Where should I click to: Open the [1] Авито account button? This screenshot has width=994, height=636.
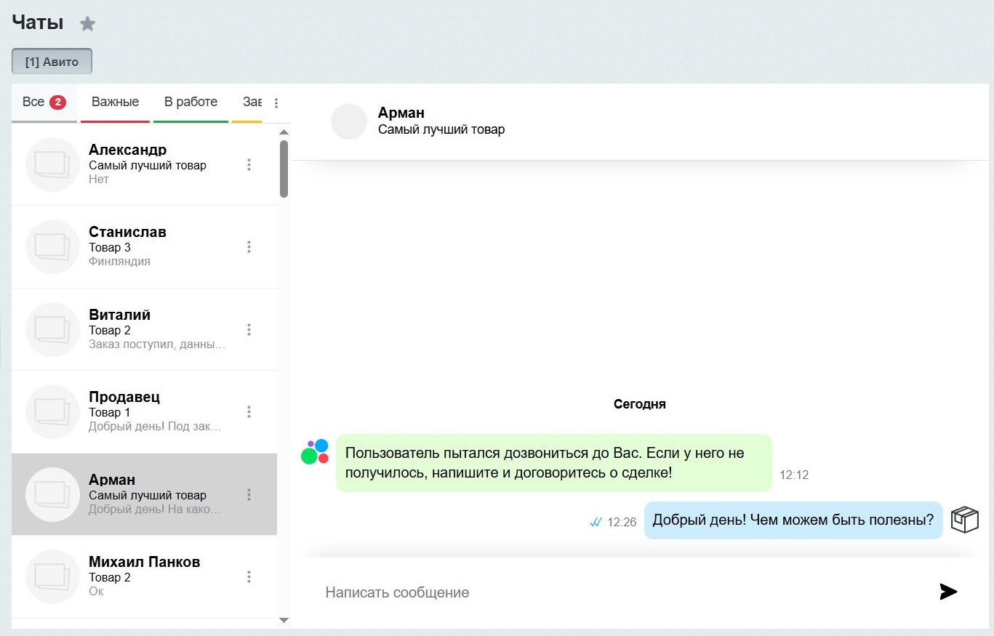pyautogui.click(x=52, y=62)
